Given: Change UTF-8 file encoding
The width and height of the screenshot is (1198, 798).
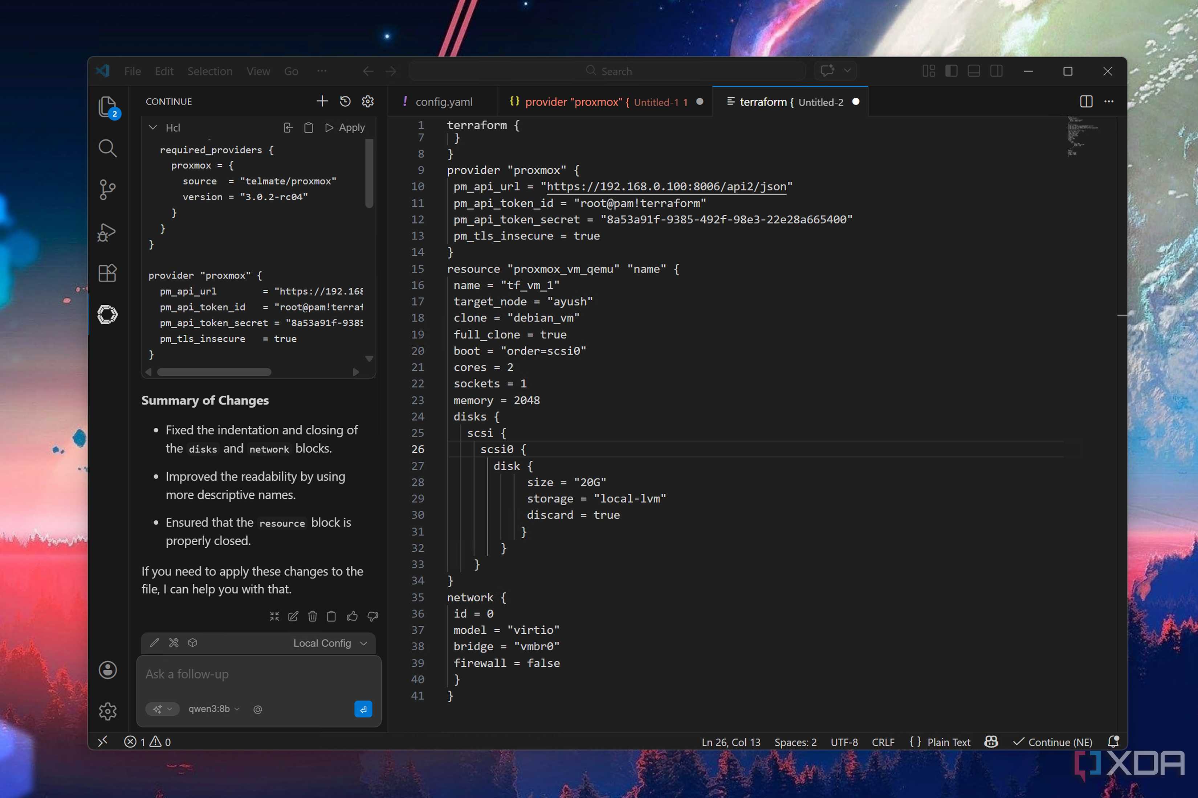Looking at the screenshot, I should [844, 742].
